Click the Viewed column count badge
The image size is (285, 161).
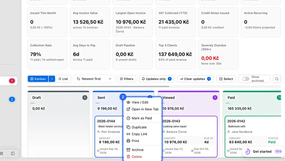click(215, 98)
